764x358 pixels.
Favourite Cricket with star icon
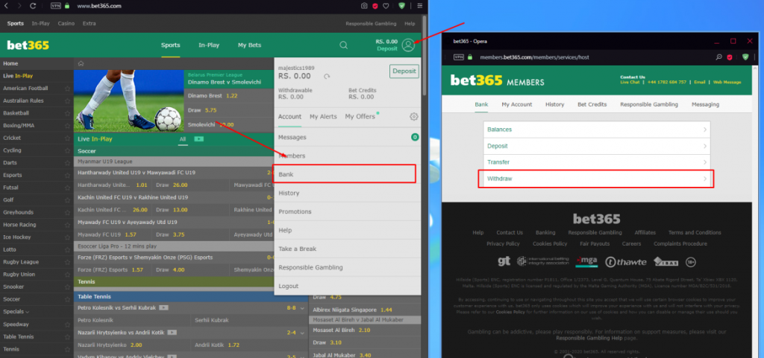pyautogui.click(x=68, y=138)
